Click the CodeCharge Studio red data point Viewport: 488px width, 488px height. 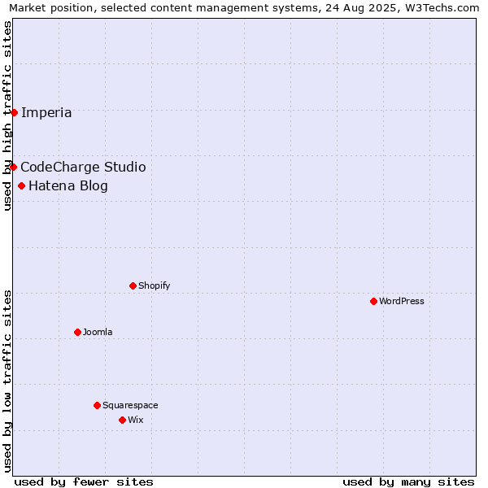[13, 167]
